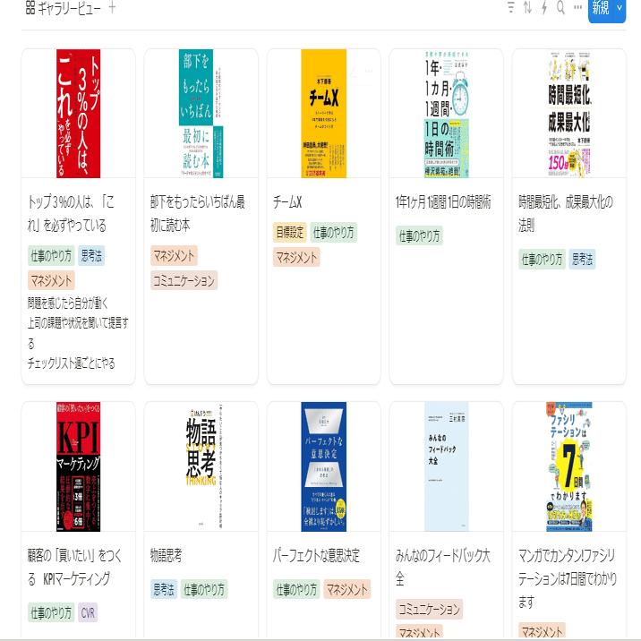The image size is (641, 641).
Task: Open パーフェクトな意思決定 card title
Action: (316, 555)
